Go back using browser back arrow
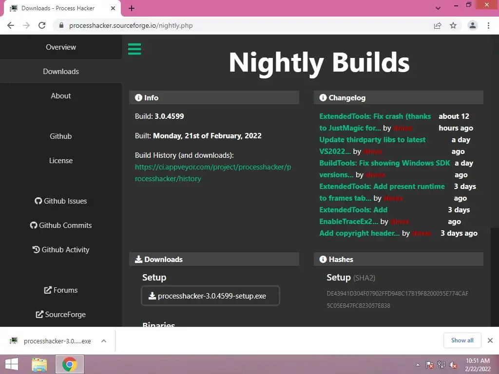Screen dimensions: 499x374 pyautogui.click(x=11, y=25)
